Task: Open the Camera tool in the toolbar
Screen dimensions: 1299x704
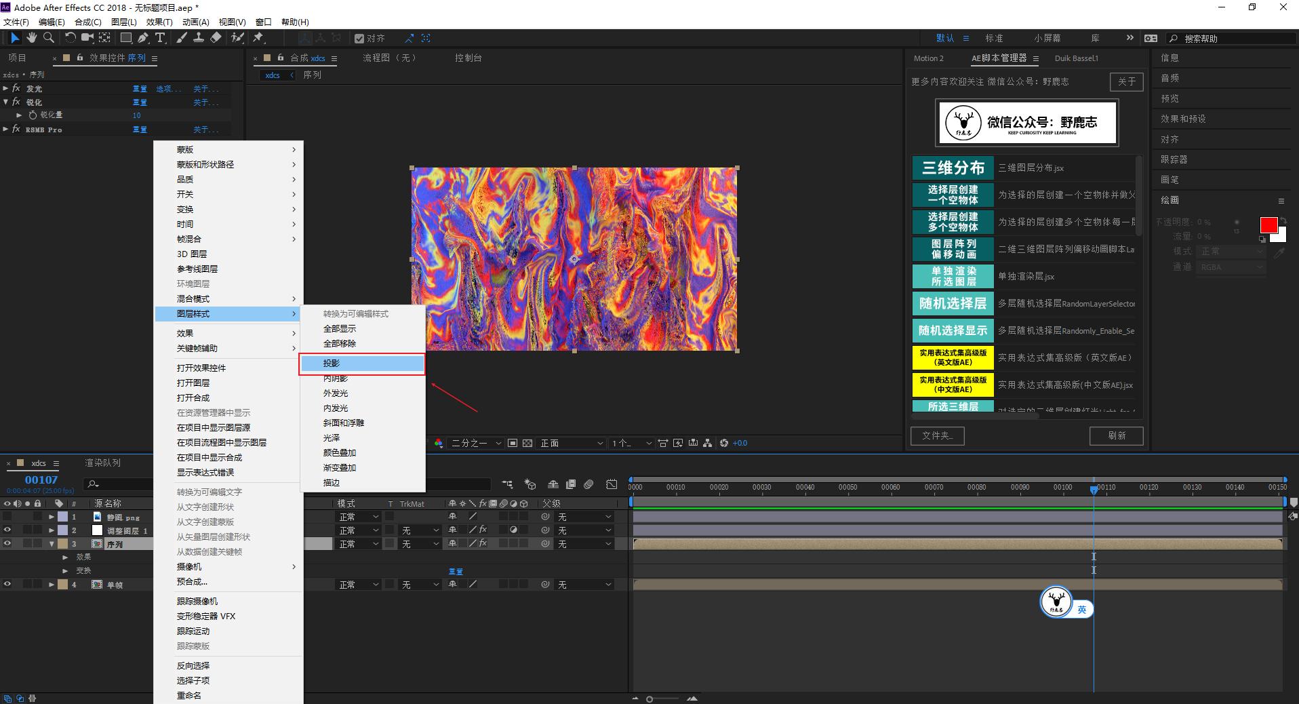Action: [87, 39]
